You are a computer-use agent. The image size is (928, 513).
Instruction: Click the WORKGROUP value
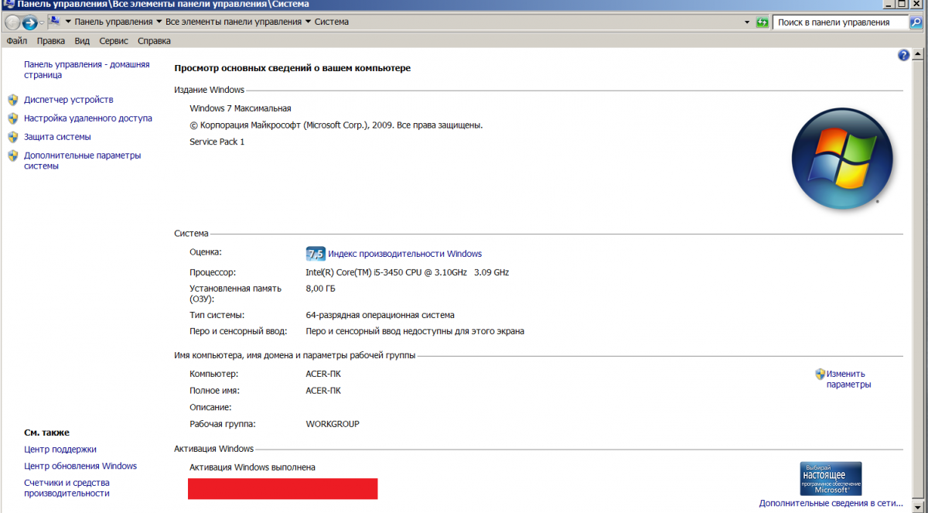click(333, 424)
